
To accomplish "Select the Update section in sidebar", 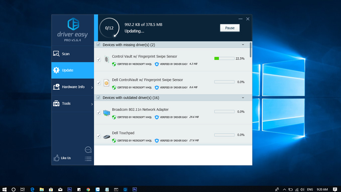I will click(73, 70).
